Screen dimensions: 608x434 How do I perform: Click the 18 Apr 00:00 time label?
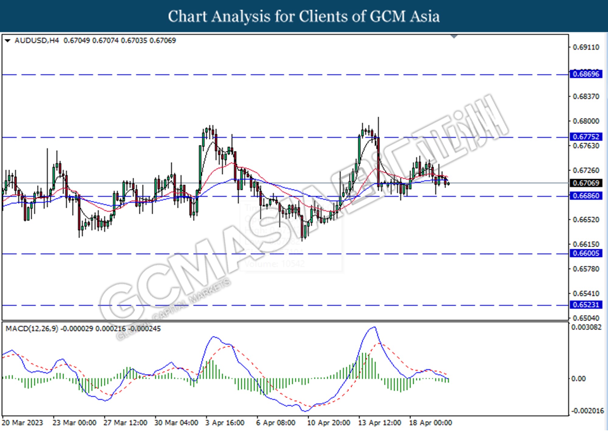coord(430,423)
